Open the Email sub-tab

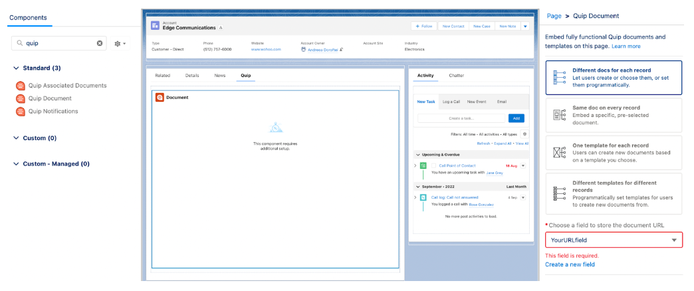(x=501, y=101)
